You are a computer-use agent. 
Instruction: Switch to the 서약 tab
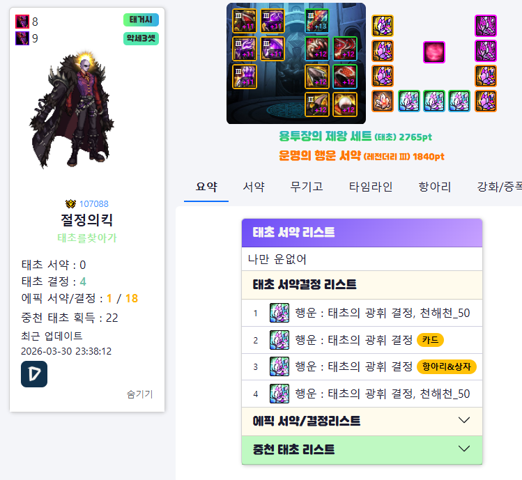point(254,187)
